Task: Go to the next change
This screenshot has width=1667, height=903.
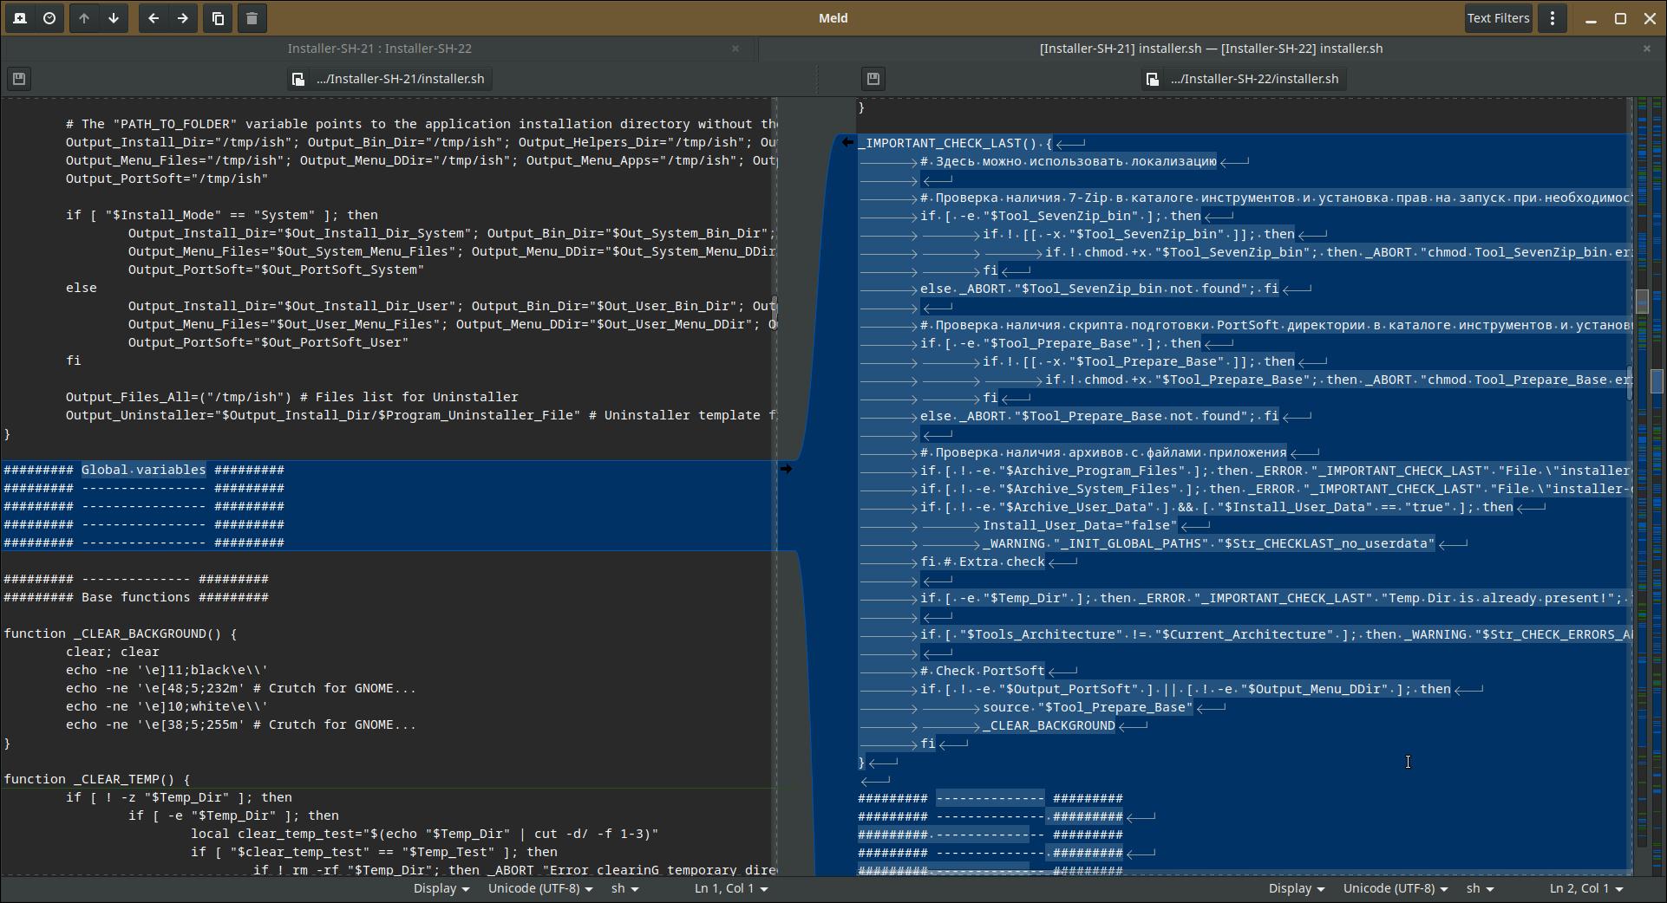Action: [x=114, y=18]
